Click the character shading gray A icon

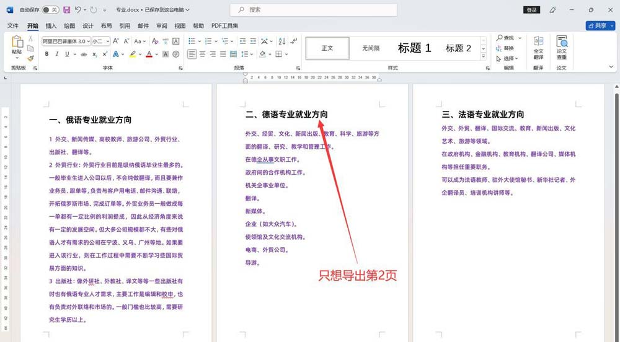(166, 54)
